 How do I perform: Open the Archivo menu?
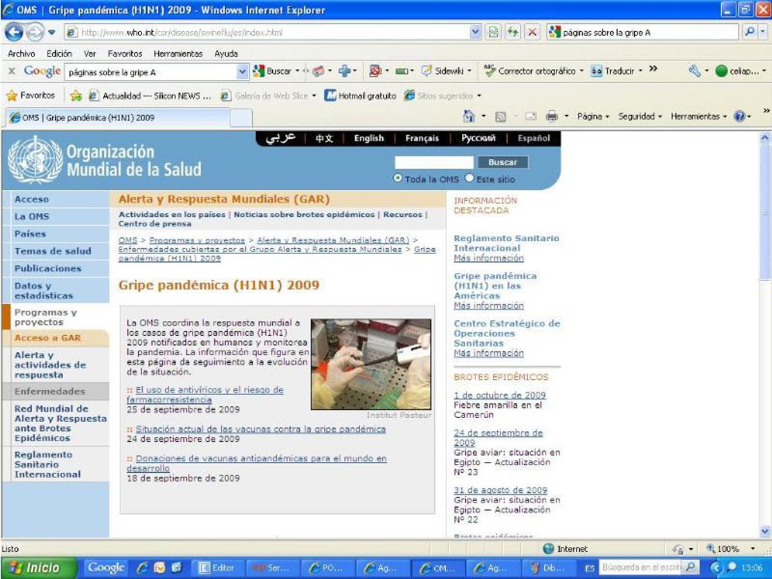pyautogui.click(x=21, y=53)
